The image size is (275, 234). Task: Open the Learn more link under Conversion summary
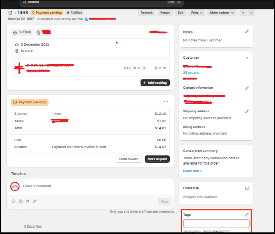pyautogui.click(x=192, y=170)
